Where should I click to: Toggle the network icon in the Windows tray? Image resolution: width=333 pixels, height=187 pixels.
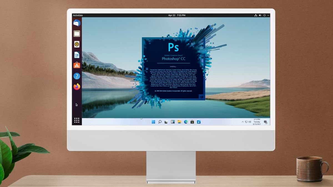pos(246,121)
